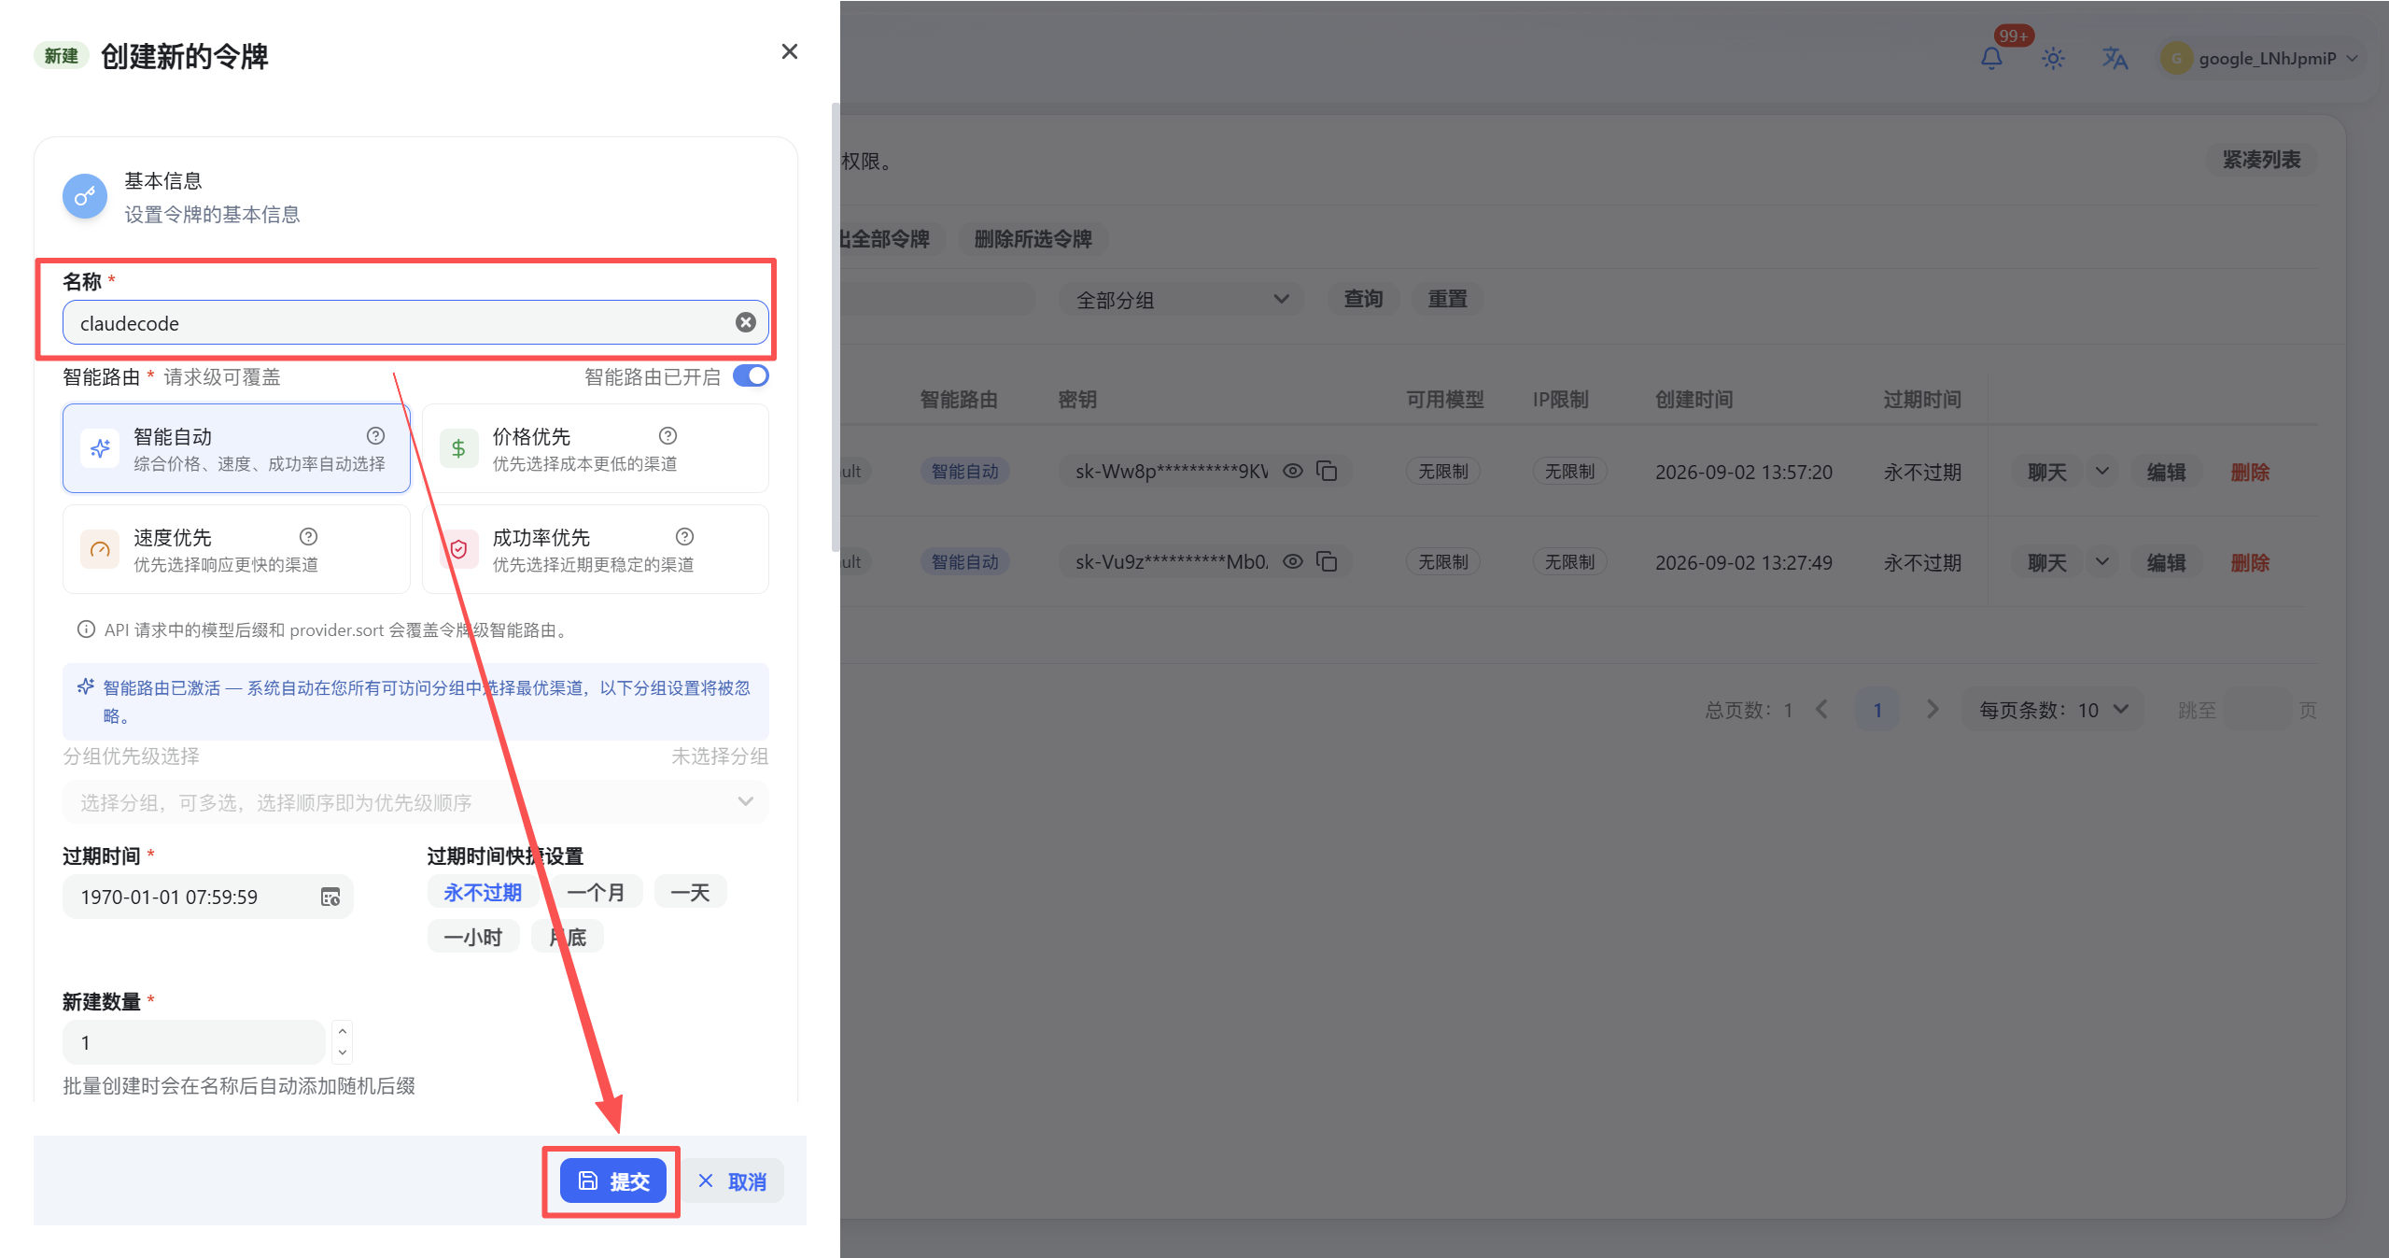Screen dimensions: 2389x1258
Task: Click the token name input field
Action: point(415,322)
